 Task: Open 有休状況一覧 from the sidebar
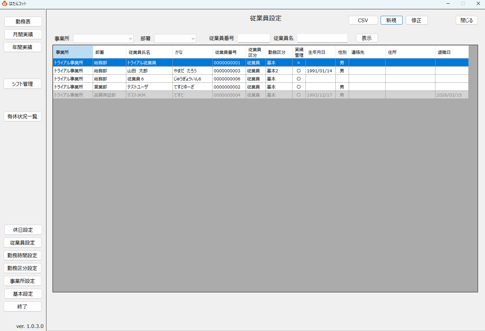23,117
